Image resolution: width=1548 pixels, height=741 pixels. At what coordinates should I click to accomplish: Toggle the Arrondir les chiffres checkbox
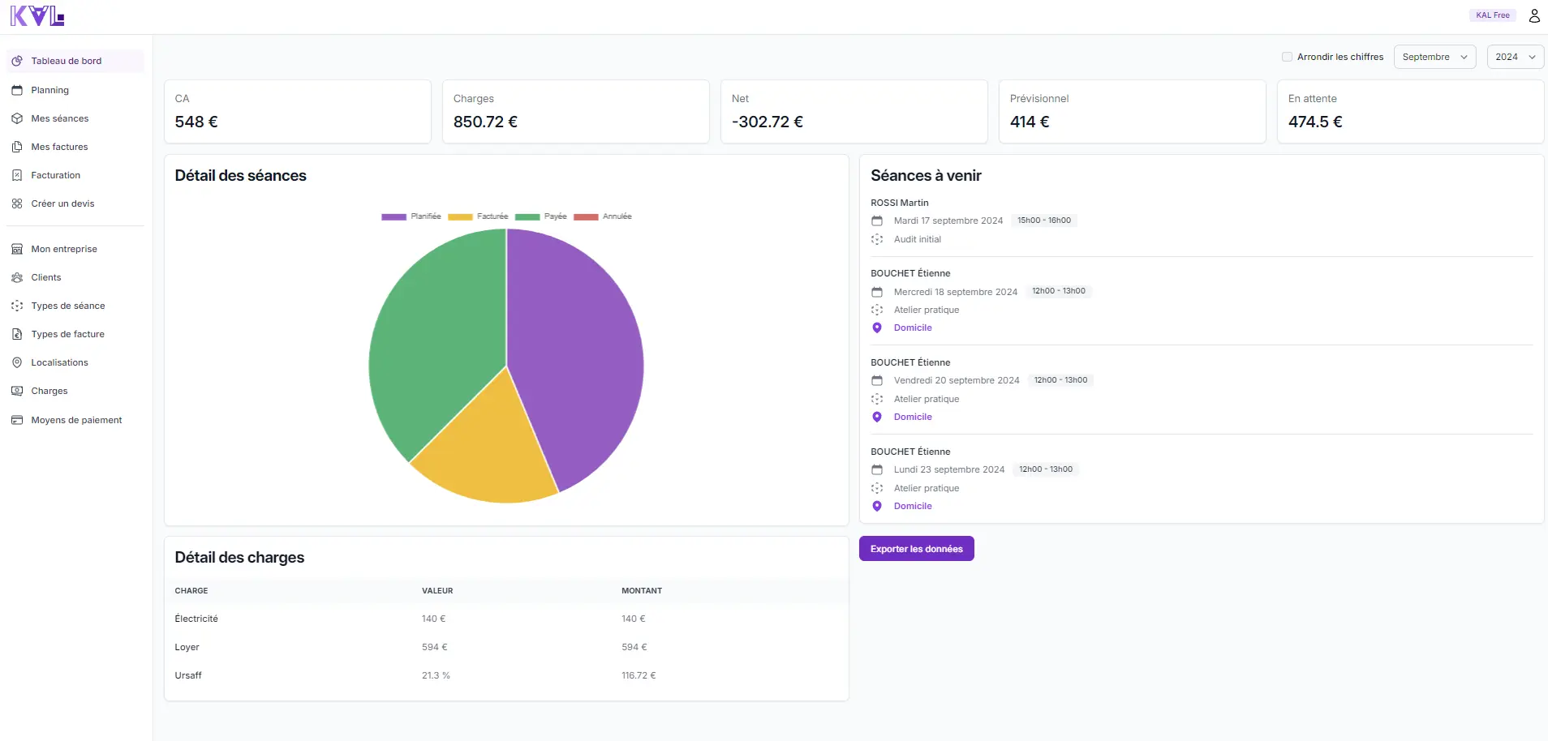1287,57
